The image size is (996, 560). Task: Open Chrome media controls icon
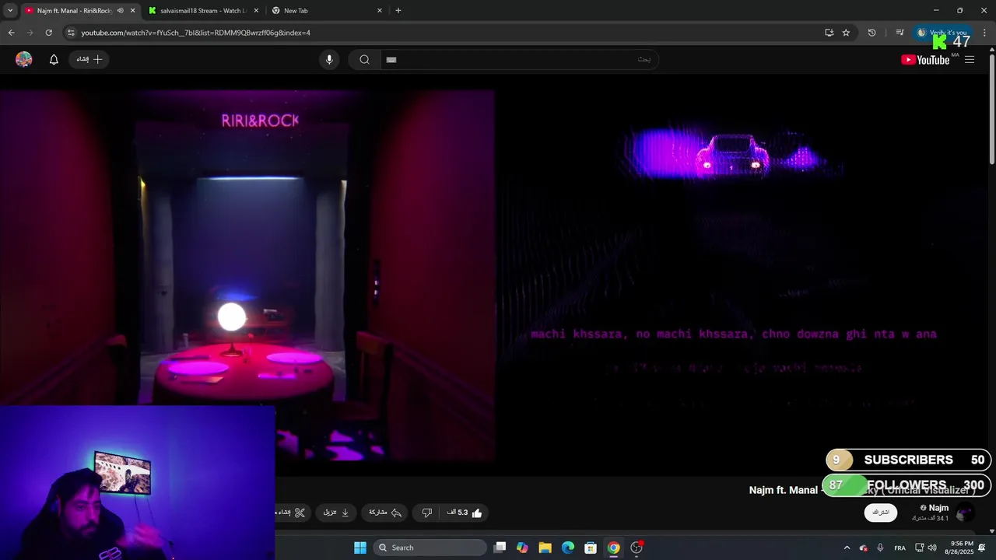tap(900, 33)
